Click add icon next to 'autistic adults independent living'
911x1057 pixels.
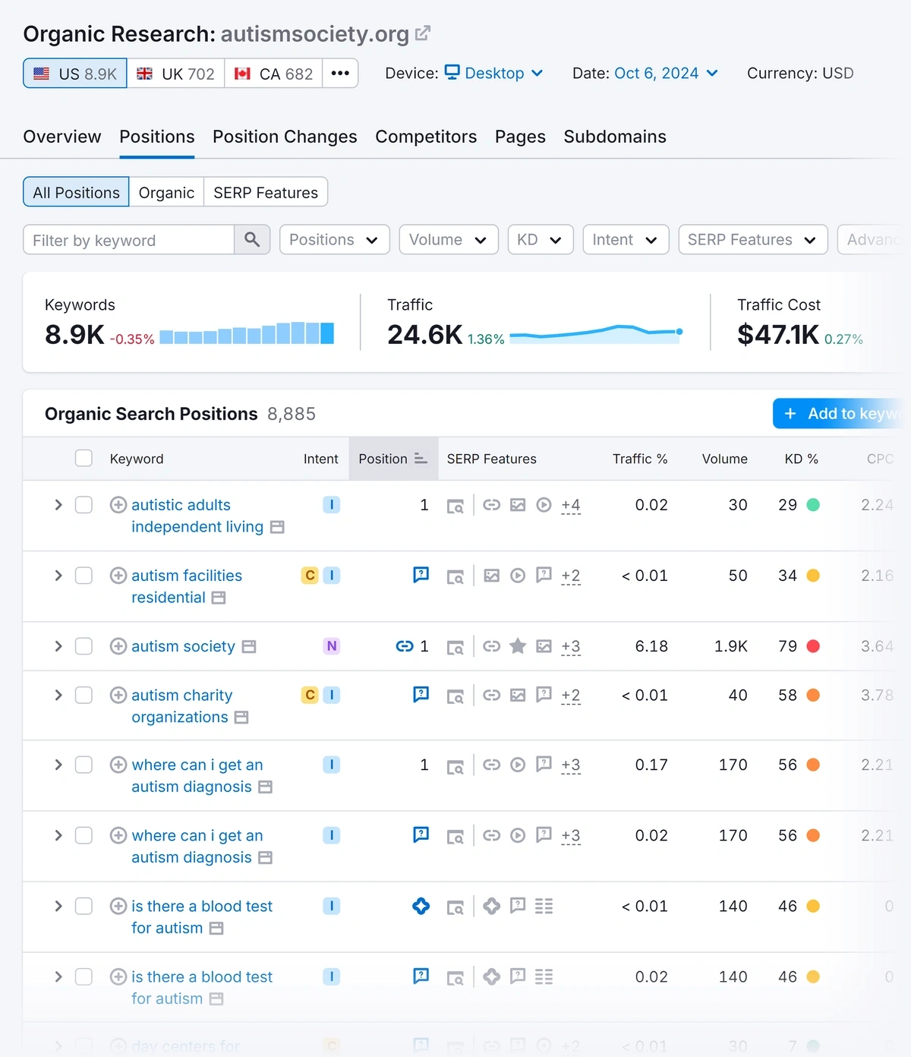point(118,505)
